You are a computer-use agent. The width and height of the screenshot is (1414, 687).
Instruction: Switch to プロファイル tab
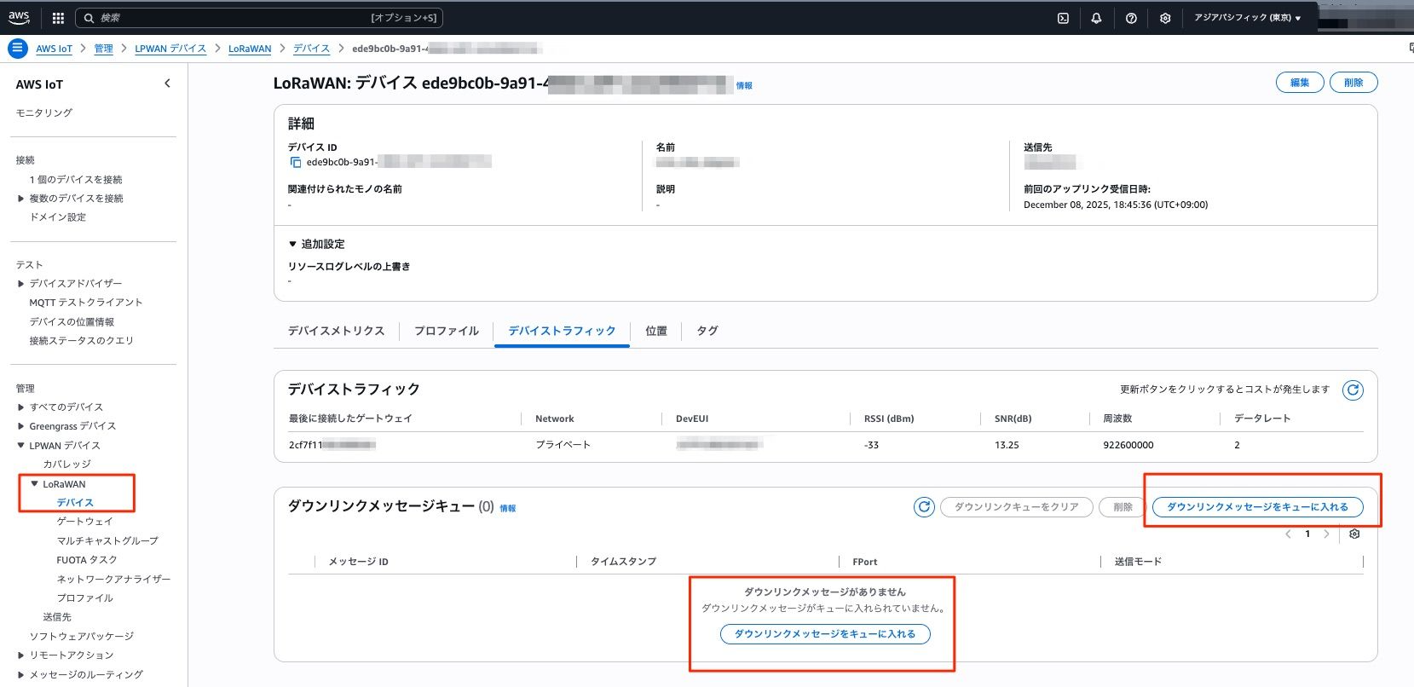447,331
